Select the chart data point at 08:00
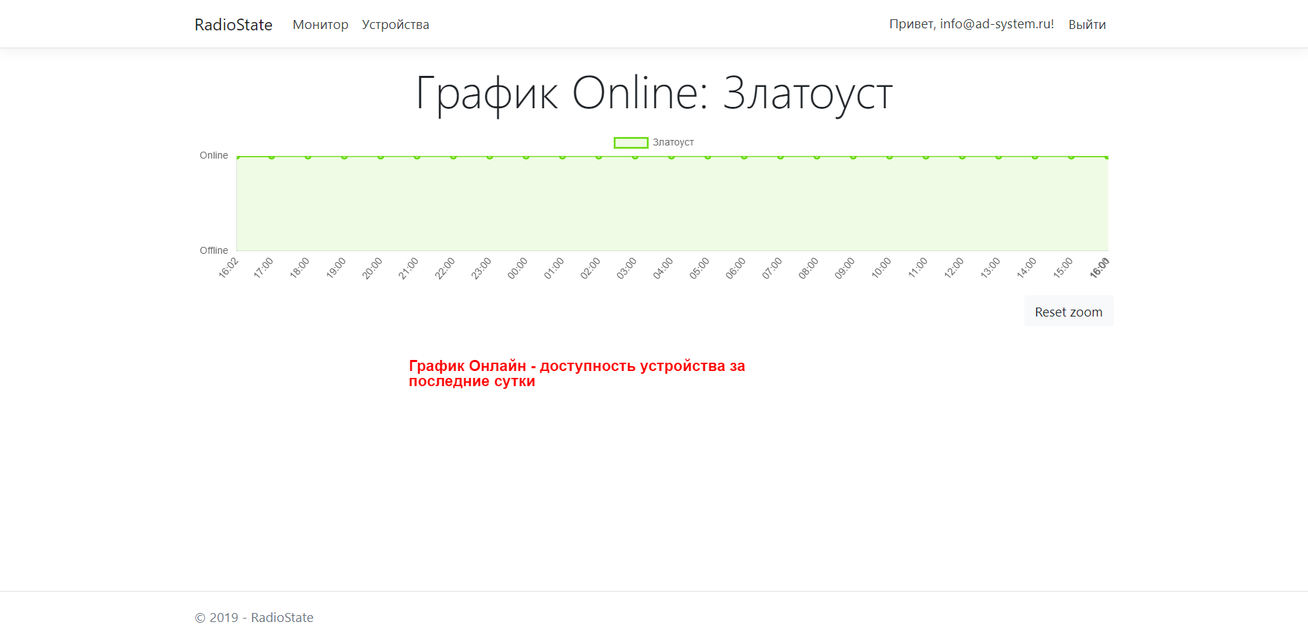This screenshot has height=642, width=1308. pyautogui.click(x=817, y=157)
